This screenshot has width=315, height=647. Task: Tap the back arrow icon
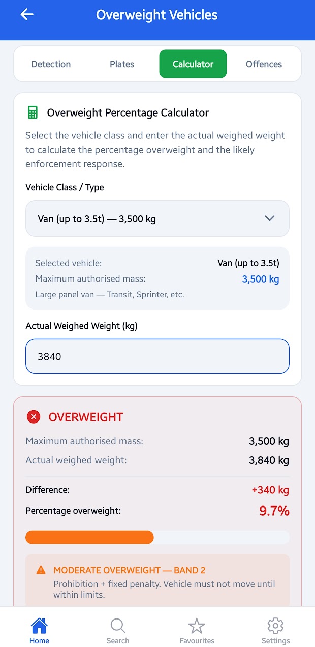click(x=27, y=15)
